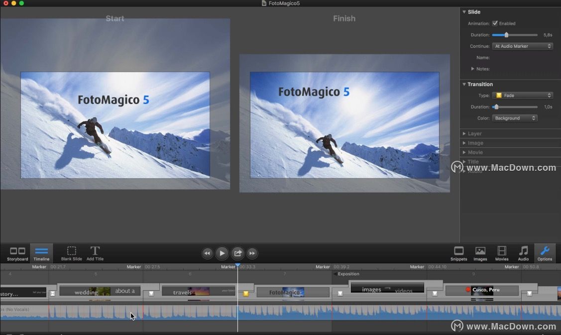
Task: Click the transition Duration value 1,0s
Action: point(548,107)
